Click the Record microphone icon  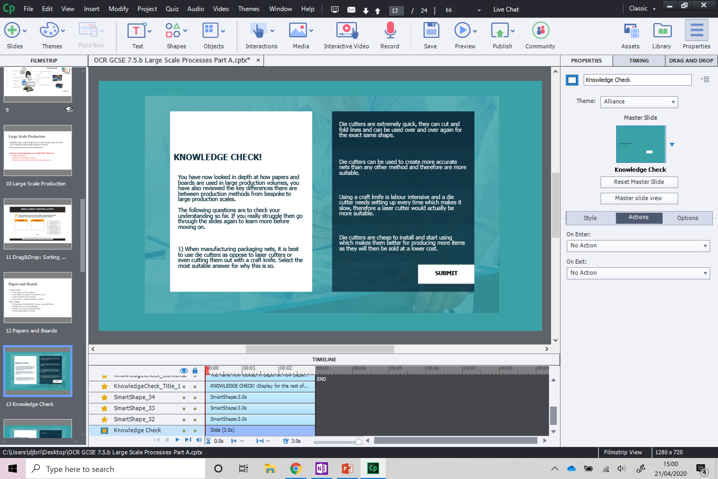pos(390,30)
